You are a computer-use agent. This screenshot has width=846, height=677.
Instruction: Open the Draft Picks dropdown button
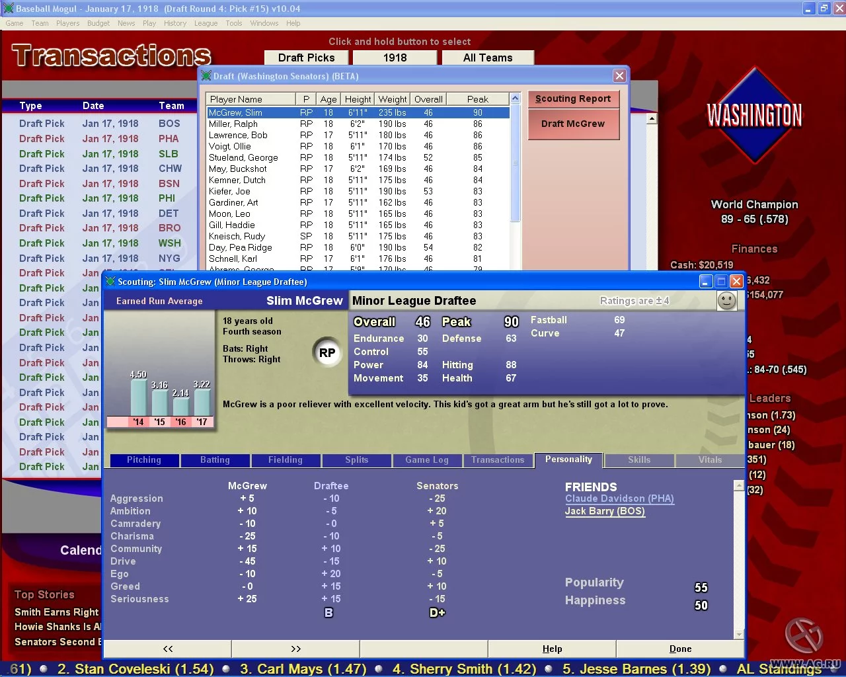click(307, 58)
